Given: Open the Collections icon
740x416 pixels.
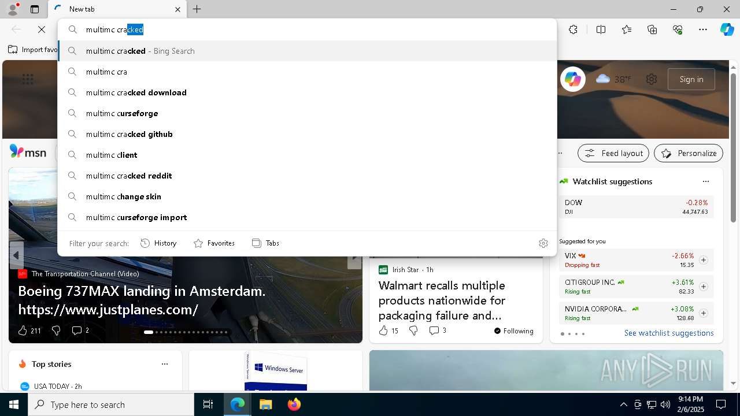Looking at the screenshot, I should pos(652,29).
